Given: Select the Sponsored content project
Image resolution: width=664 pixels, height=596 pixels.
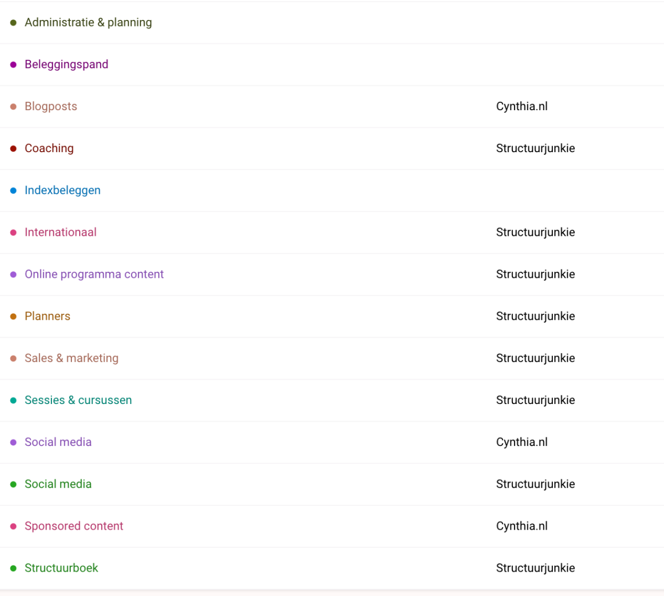Looking at the screenshot, I should point(74,526).
